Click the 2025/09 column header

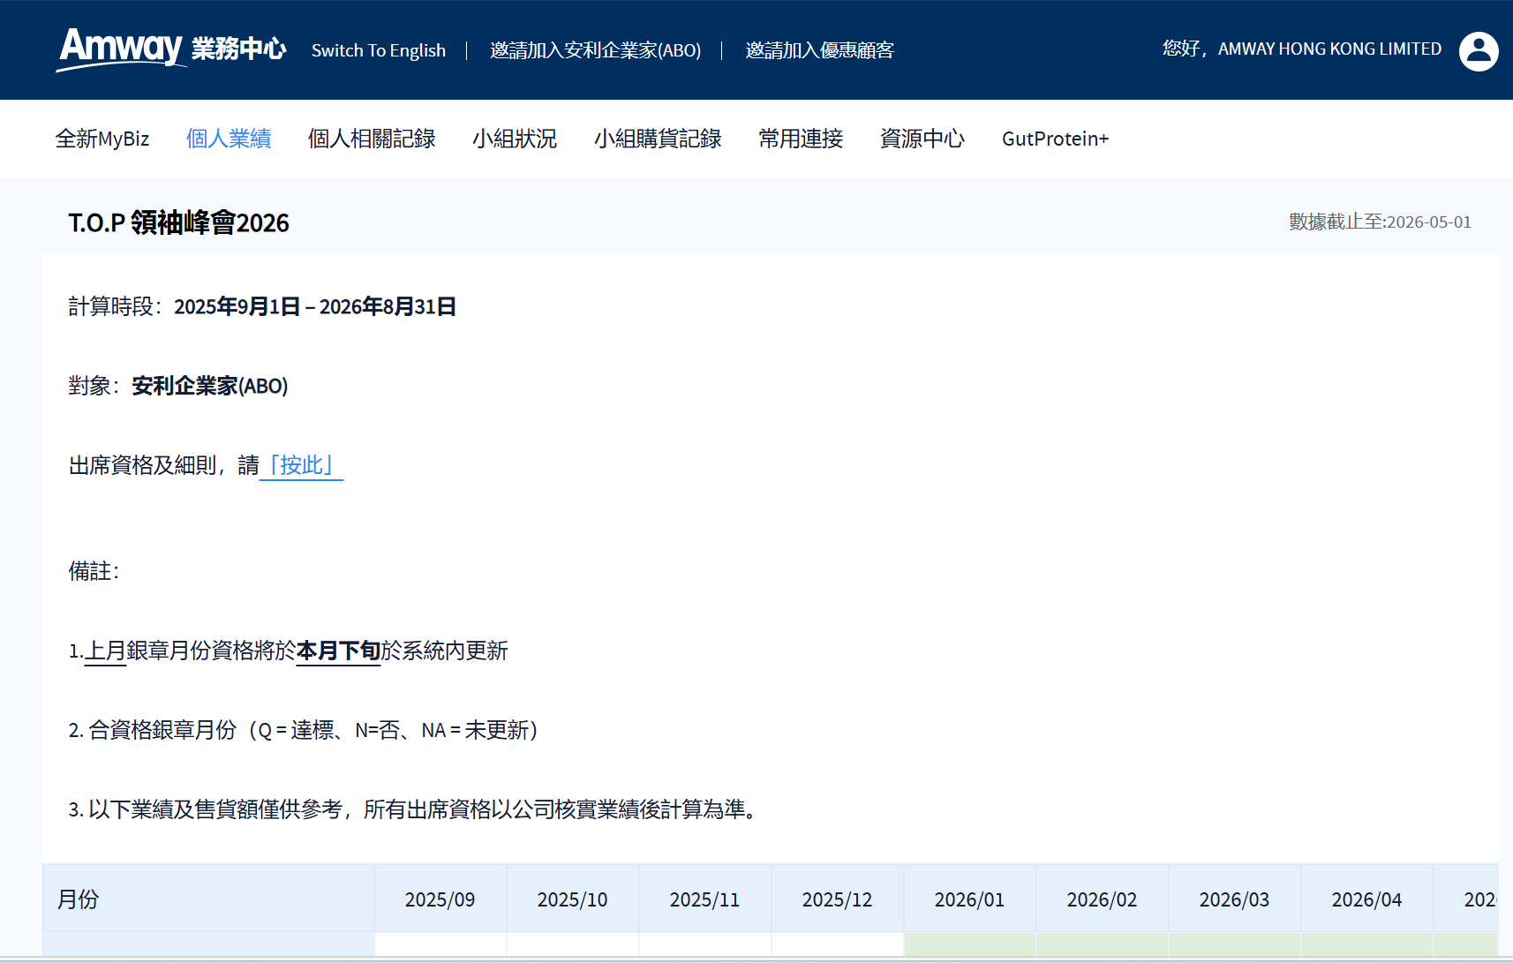pyautogui.click(x=440, y=899)
